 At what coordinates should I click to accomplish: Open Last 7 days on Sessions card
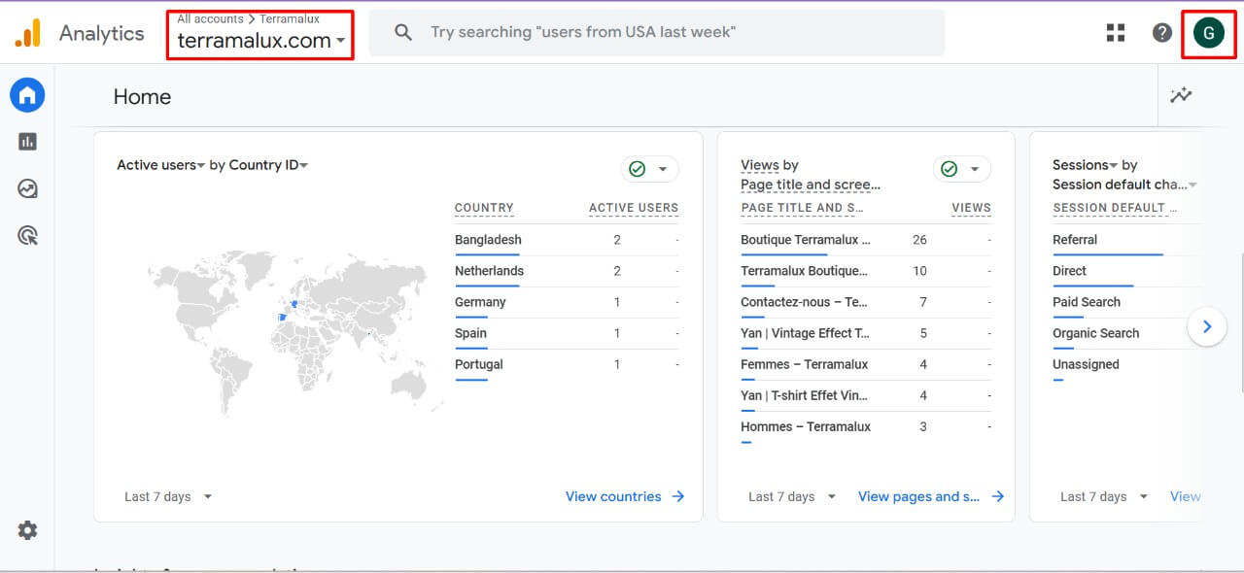(1104, 496)
